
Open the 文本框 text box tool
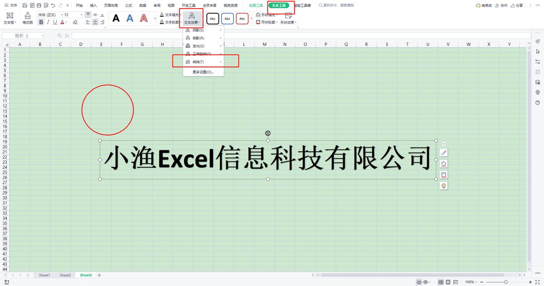[10, 18]
